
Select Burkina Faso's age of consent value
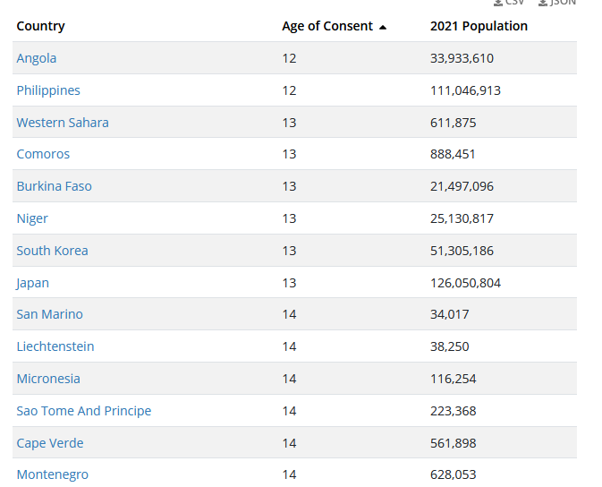289,186
